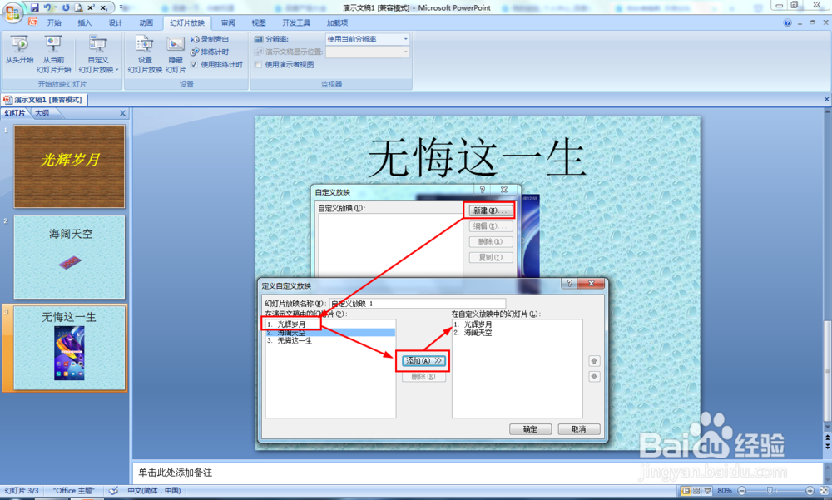Open Customize Quick Access Toolbar dropdown

point(121,7)
